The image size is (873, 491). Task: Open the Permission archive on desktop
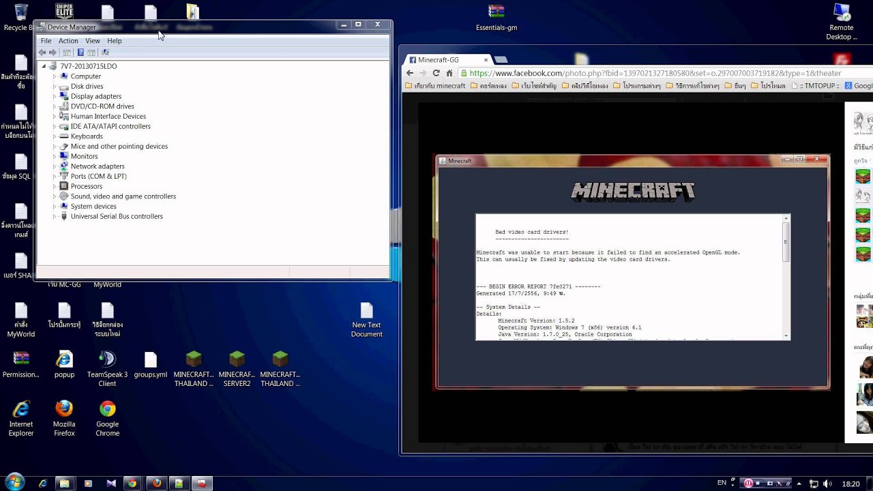[x=21, y=365]
